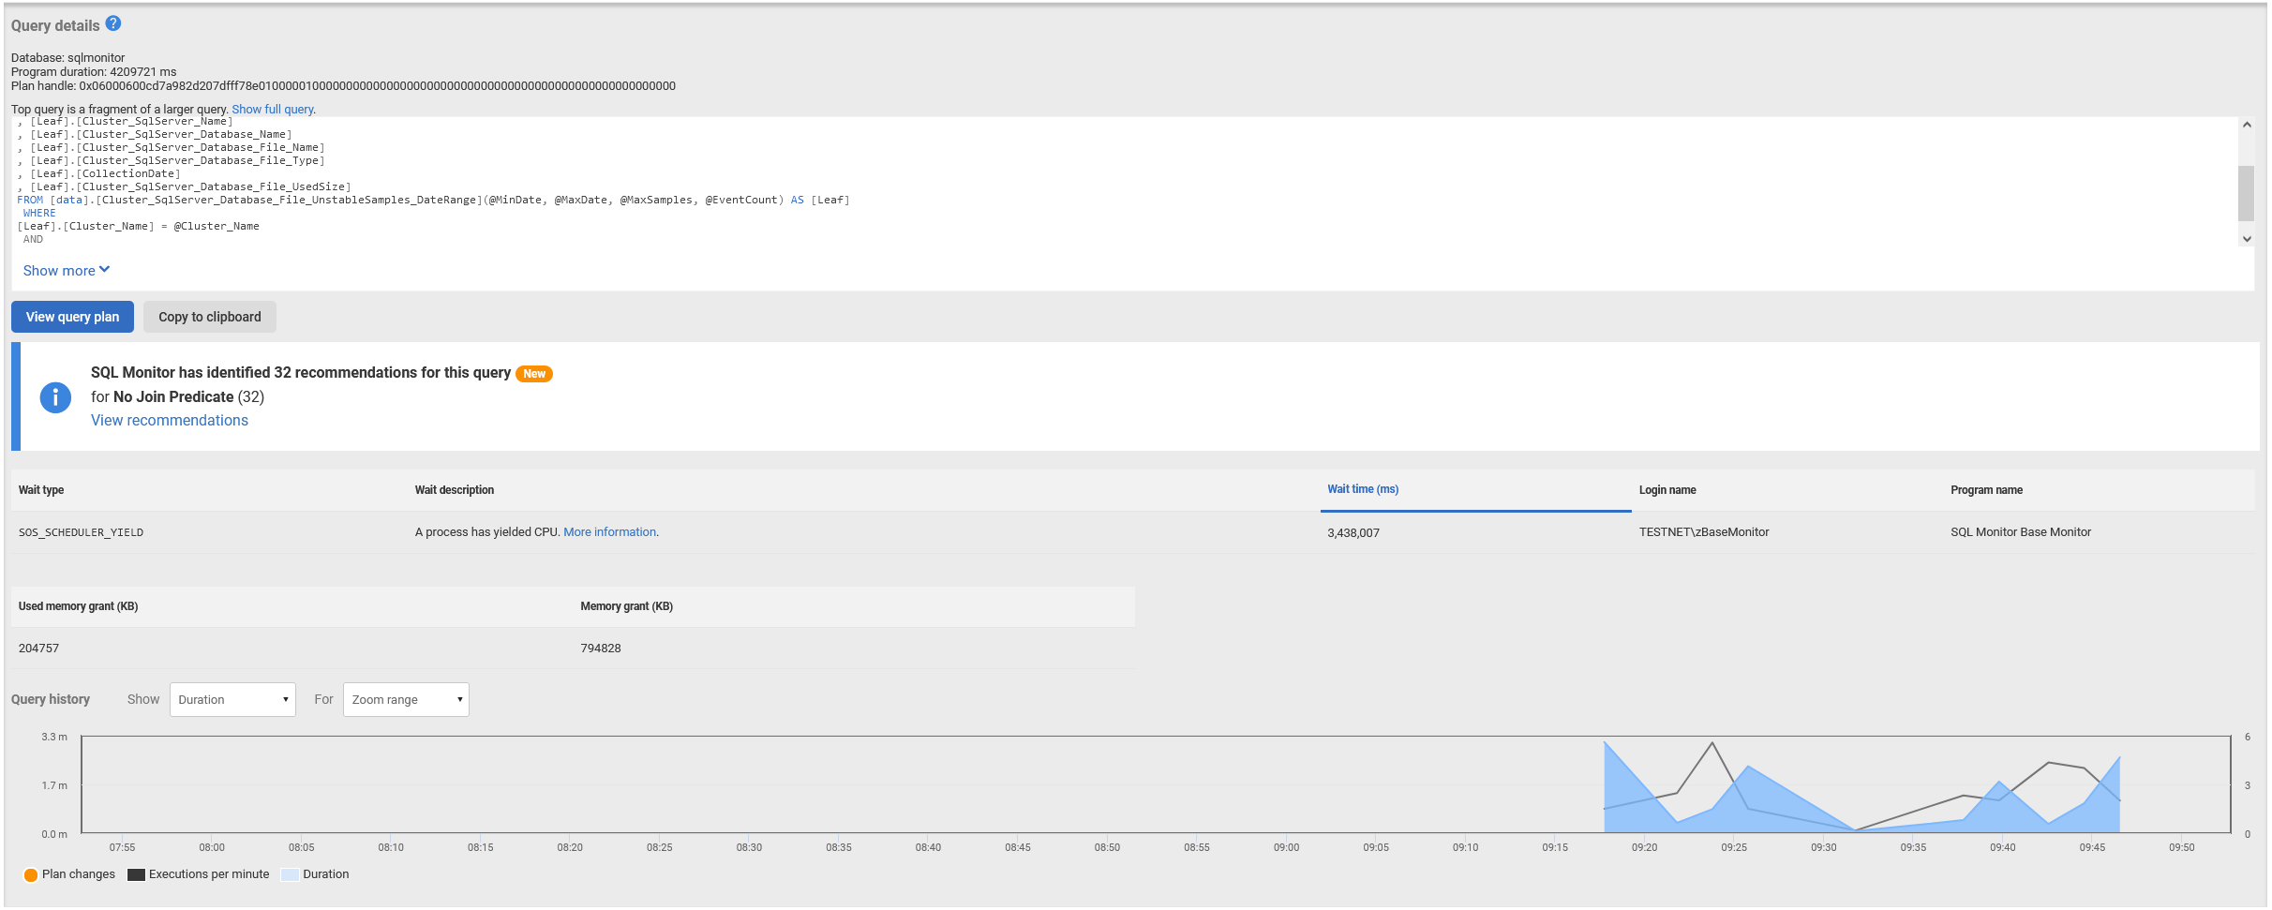This screenshot has width=2272, height=910.
Task: Open the Show full query link
Action: 272,109
